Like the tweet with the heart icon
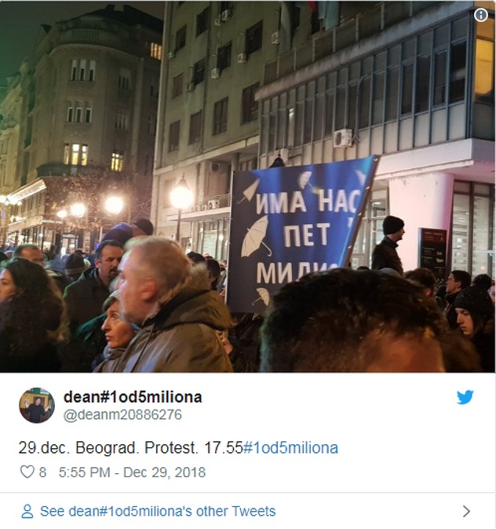Viewport: 496px width, 529px height. pos(27,472)
